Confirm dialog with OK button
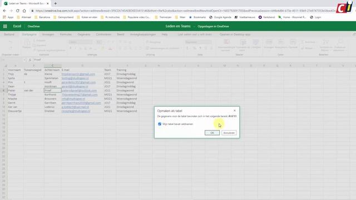The image size is (356, 200). (x=212, y=133)
